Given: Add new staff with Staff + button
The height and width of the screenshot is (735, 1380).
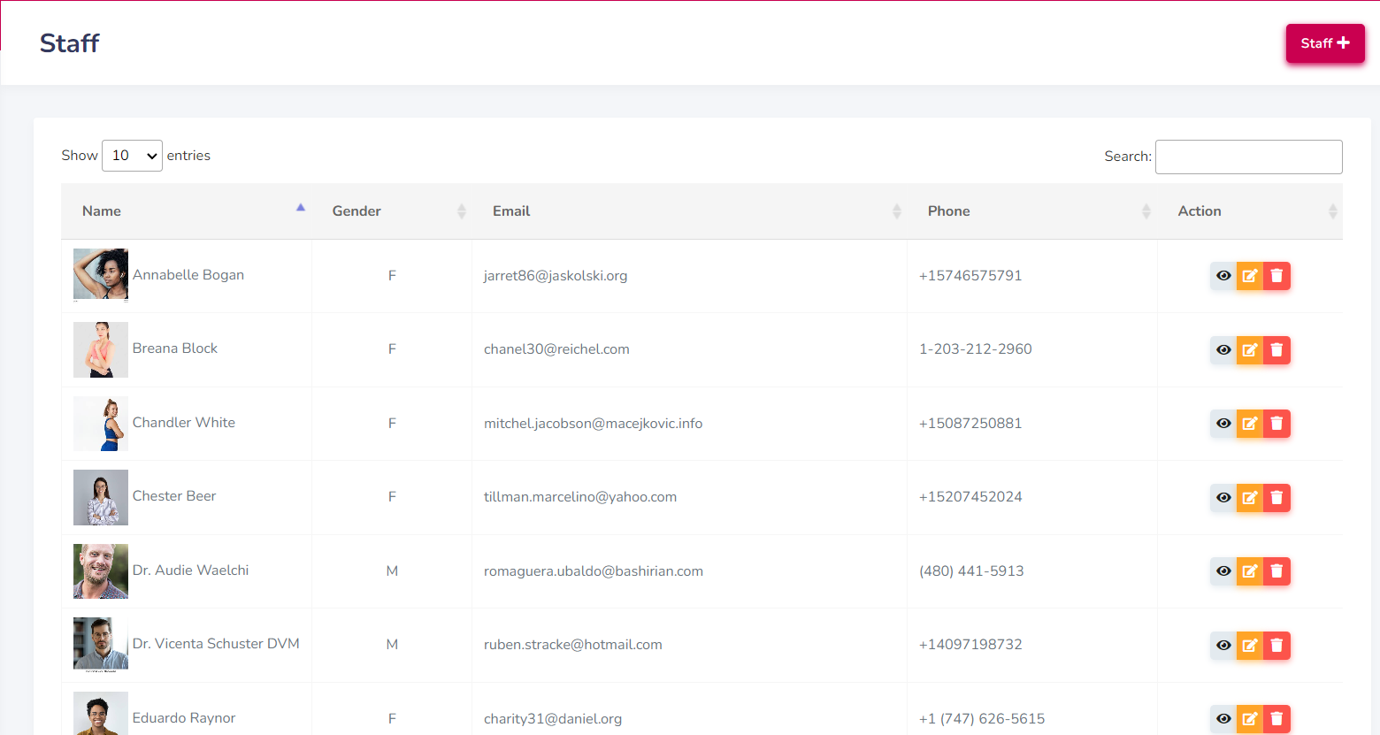Looking at the screenshot, I should pos(1325,43).
